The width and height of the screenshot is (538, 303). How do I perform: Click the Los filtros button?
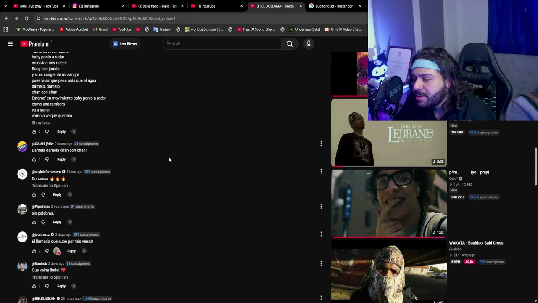pyautogui.click(x=125, y=44)
